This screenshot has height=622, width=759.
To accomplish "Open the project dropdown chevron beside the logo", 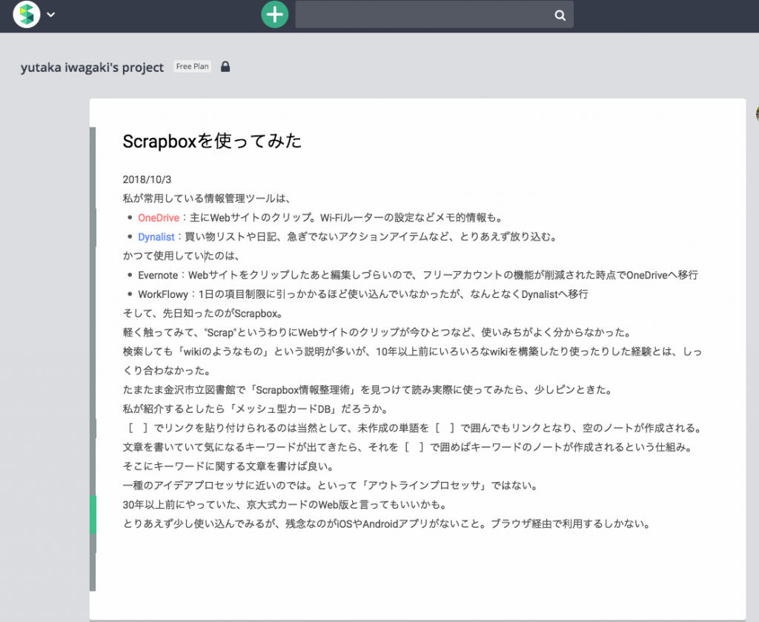I will click(x=51, y=15).
